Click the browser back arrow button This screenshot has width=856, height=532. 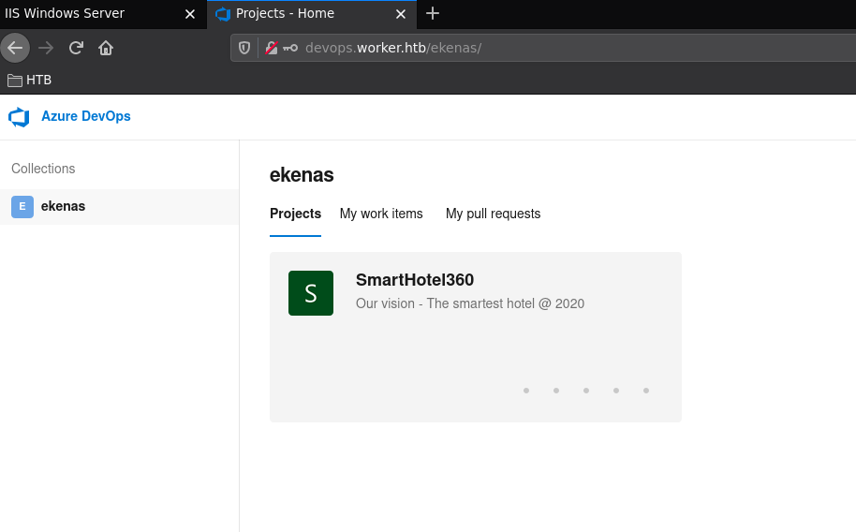[15, 48]
